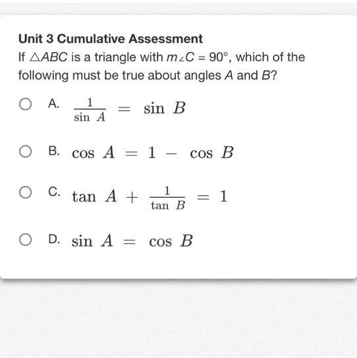This screenshot has width=357, height=358.
Task: Click 'tan A' in option C equation
Action: [94, 196]
